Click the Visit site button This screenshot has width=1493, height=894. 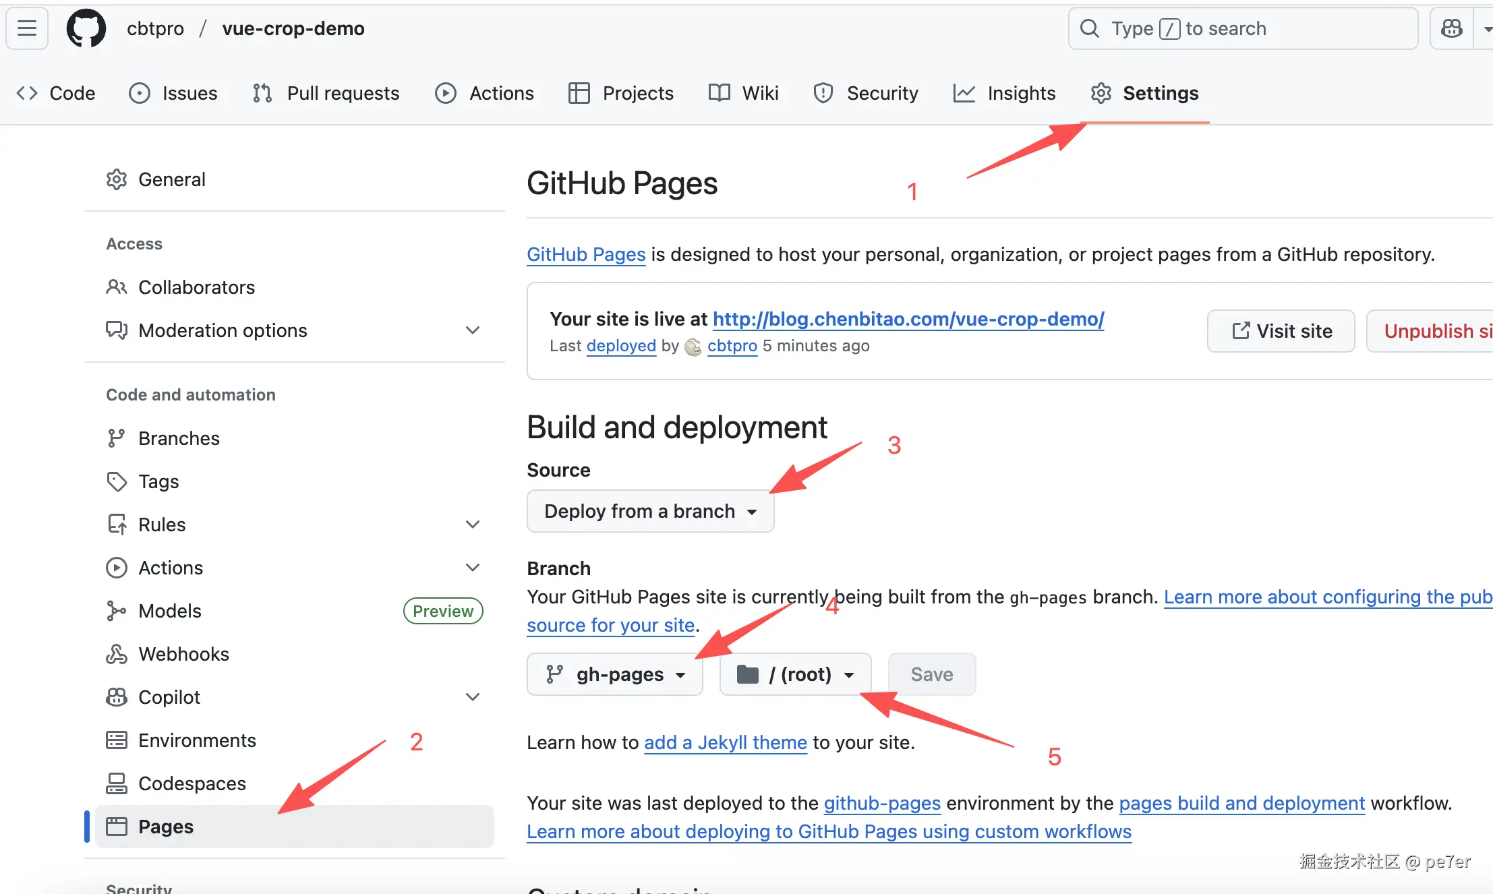(x=1281, y=331)
